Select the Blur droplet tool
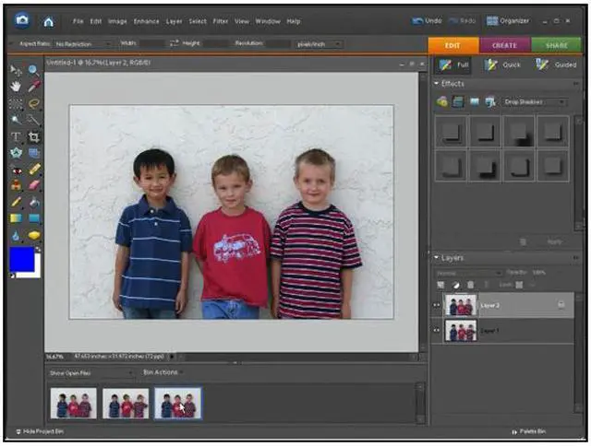 [x=16, y=235]
